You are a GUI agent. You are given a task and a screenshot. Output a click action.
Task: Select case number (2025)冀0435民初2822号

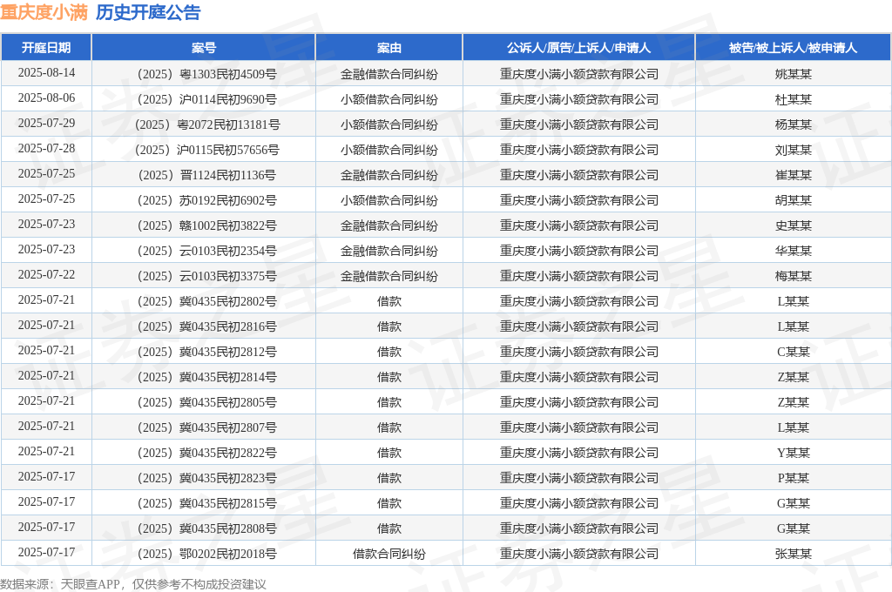pos(206,453)
